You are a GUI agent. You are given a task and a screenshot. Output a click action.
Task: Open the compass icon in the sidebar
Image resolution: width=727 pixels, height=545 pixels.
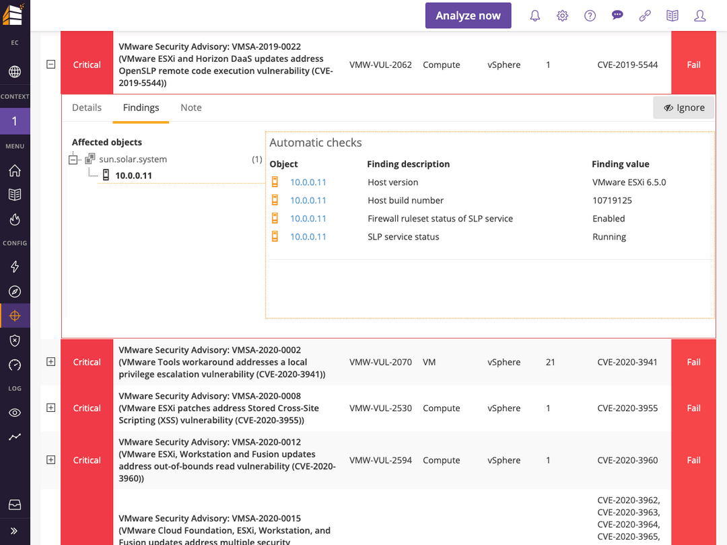tap(15, 291)
